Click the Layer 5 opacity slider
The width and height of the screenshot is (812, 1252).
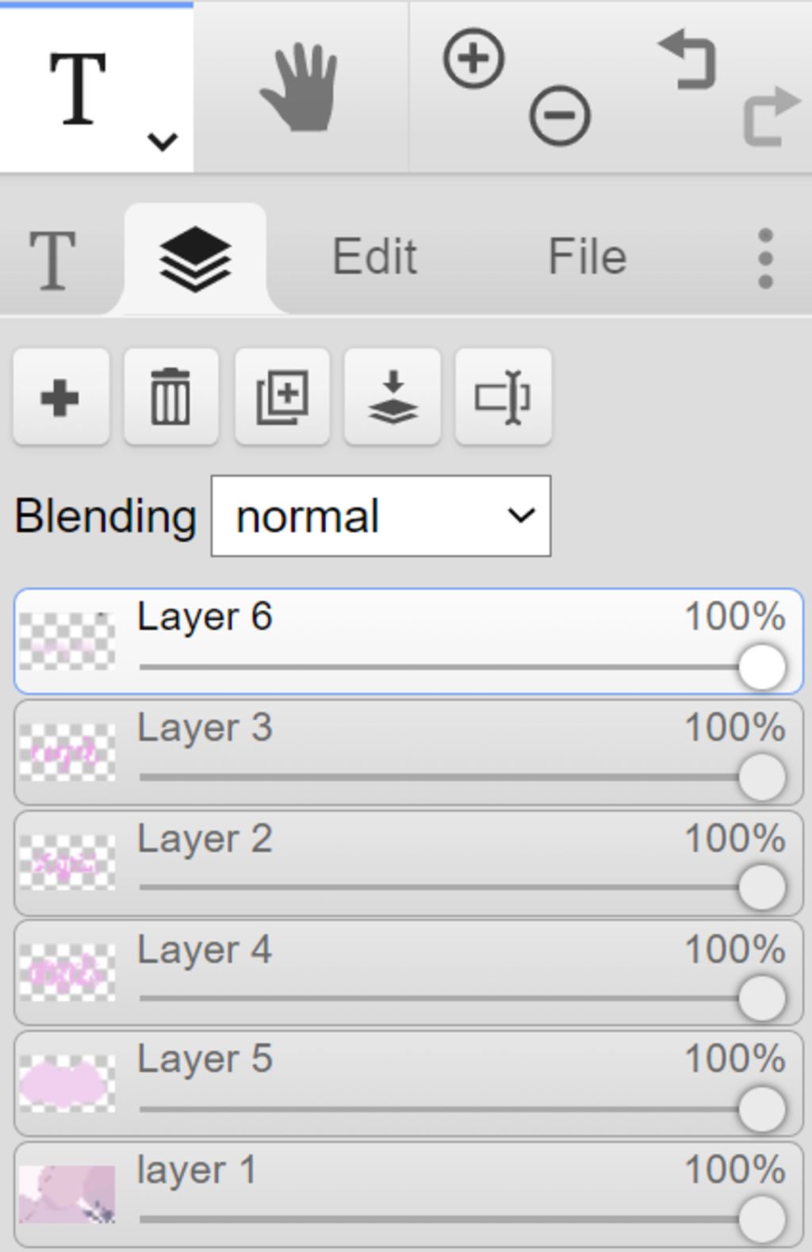pyautogui.click(x=462, y=1108)
